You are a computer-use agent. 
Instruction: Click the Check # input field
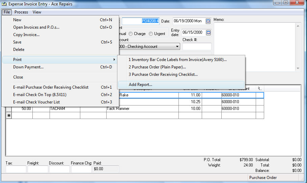[197, 47]
